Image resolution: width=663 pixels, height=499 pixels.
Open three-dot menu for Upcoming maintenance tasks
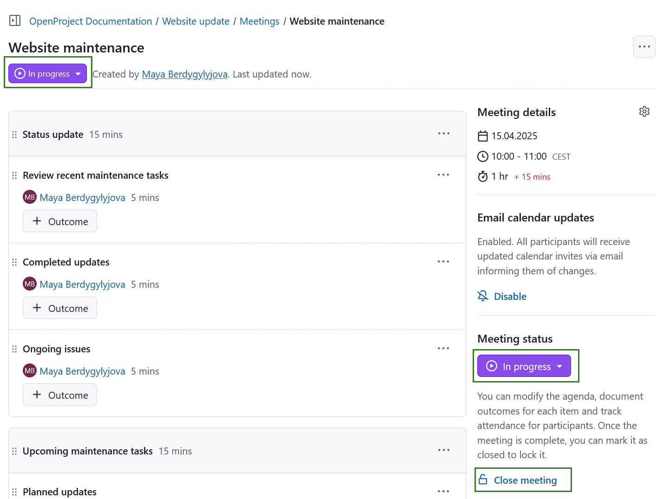tap(443, 450)
